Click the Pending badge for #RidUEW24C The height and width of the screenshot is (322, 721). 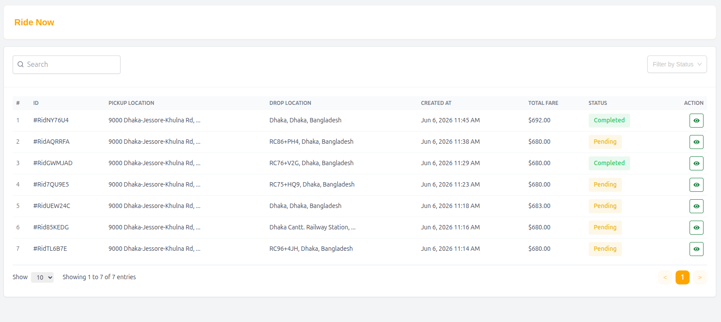point(605,206)
